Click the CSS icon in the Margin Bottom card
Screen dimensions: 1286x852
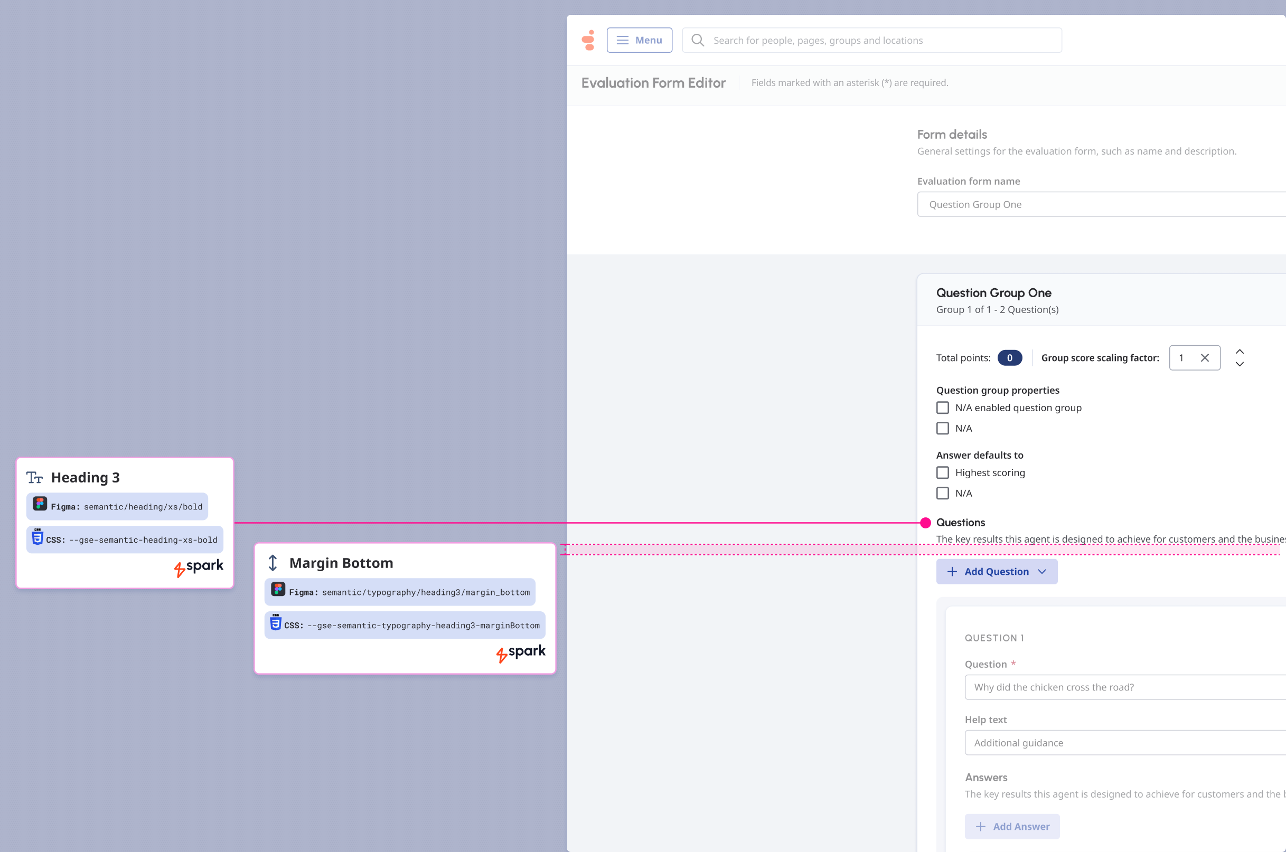click(276, 622)
